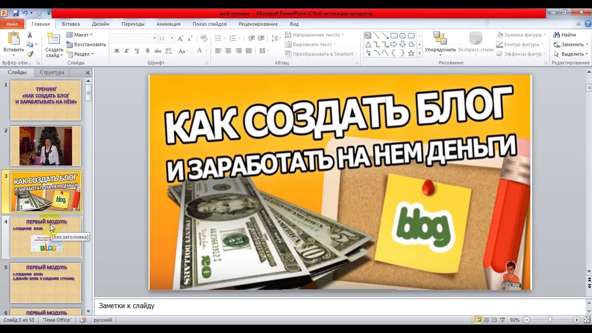Screen dimensions: 592x333
Task: Toggle bold Ж formatting
Action: [117, 51]
